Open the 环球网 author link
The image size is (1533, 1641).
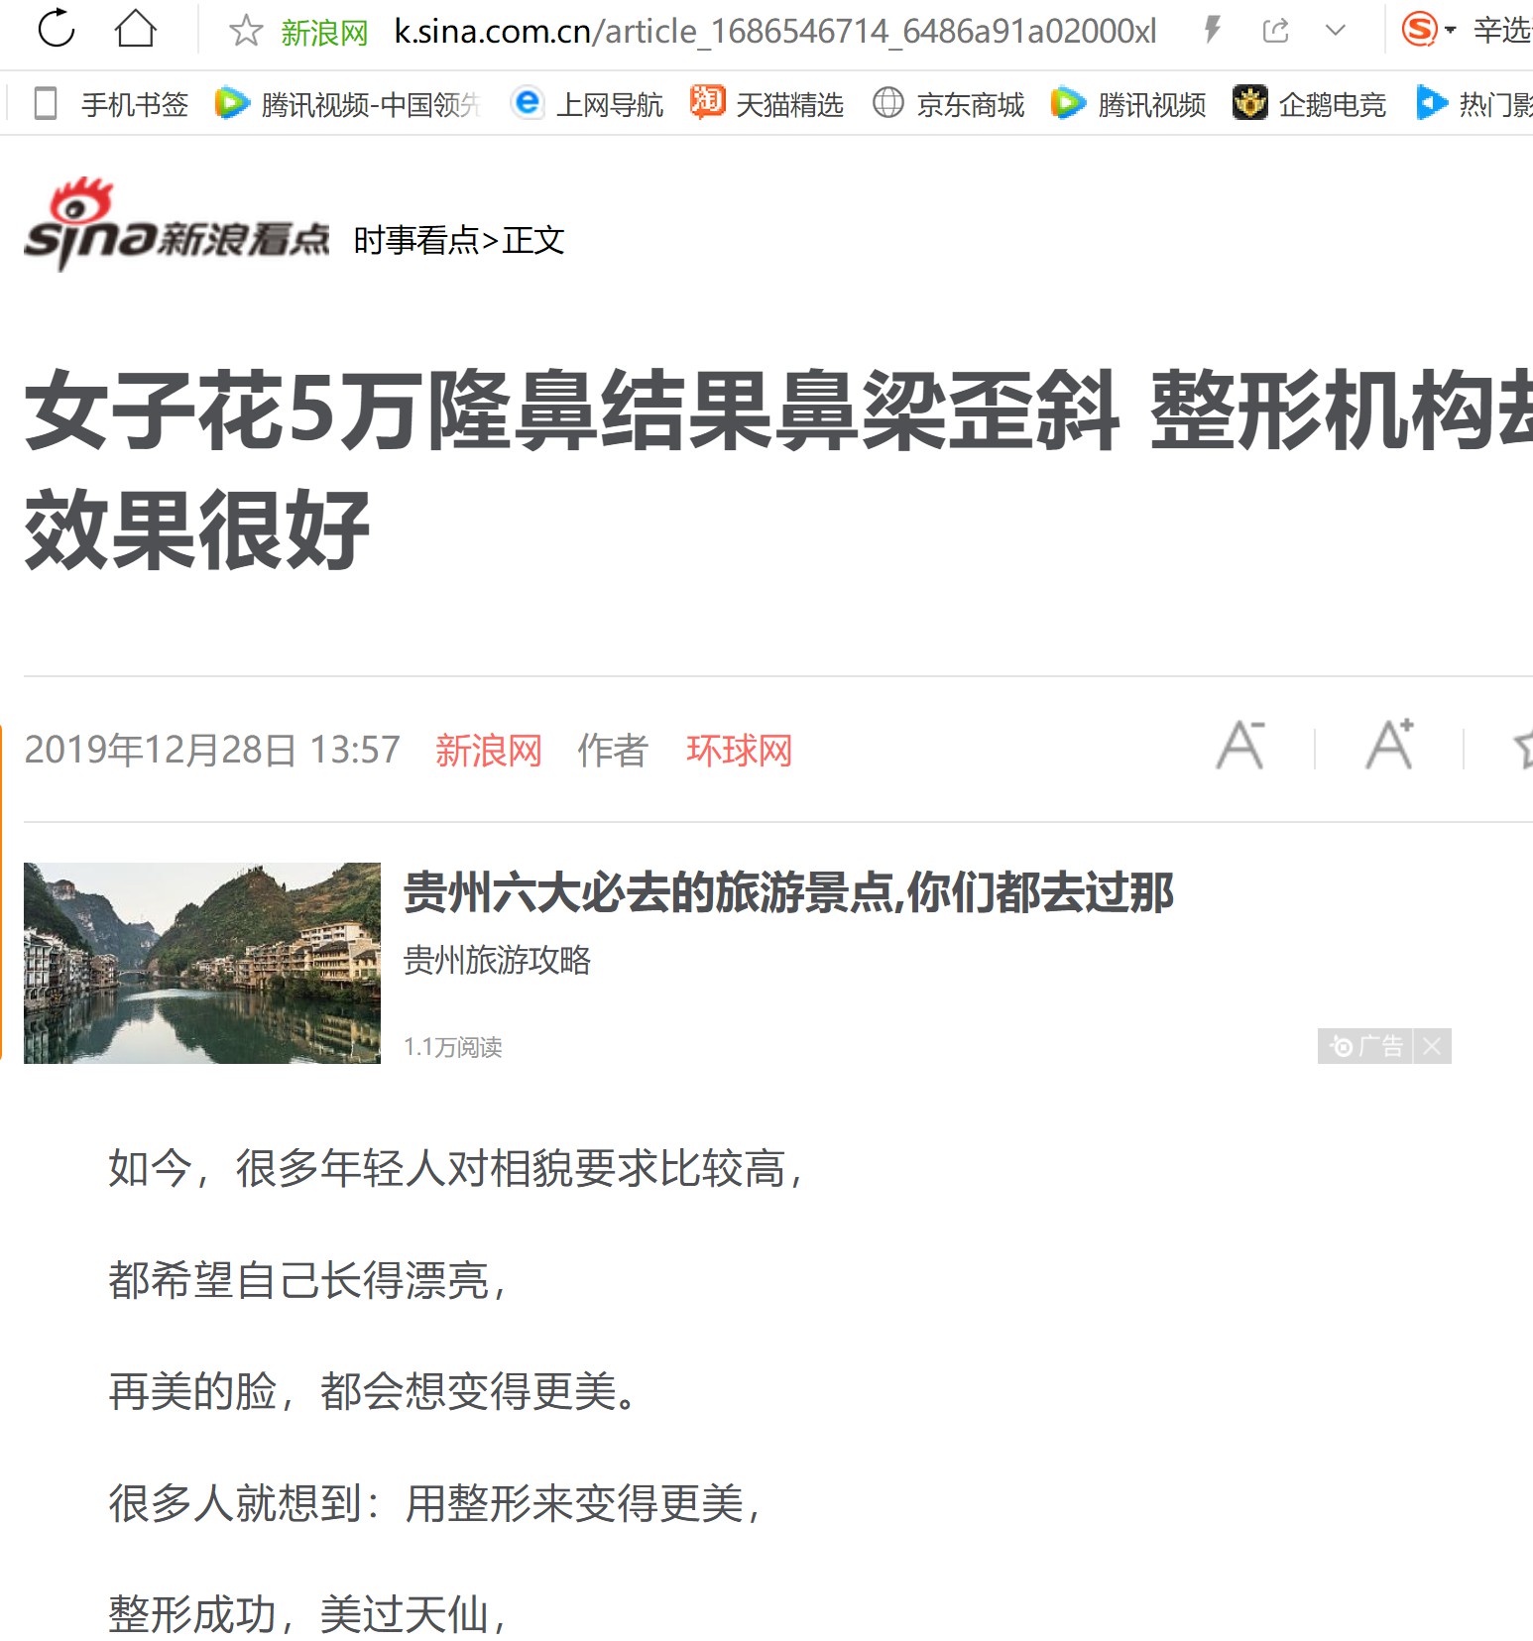point(739,751)
